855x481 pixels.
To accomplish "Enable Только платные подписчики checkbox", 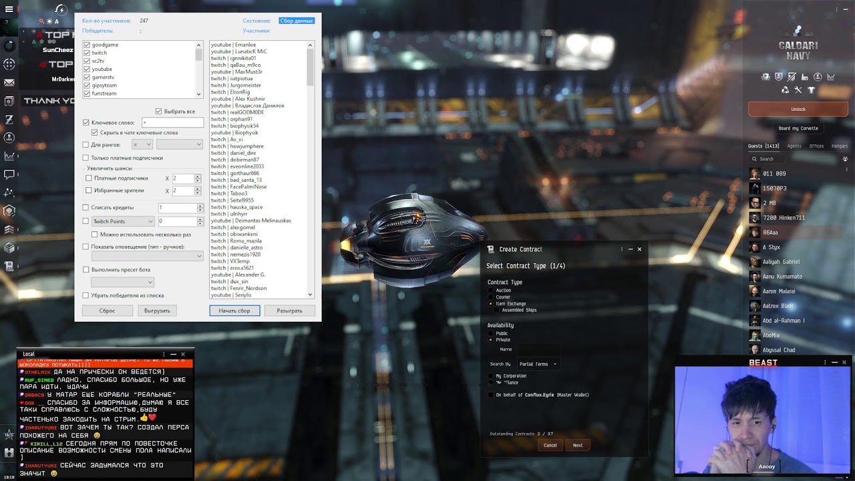I will [85, 158].
